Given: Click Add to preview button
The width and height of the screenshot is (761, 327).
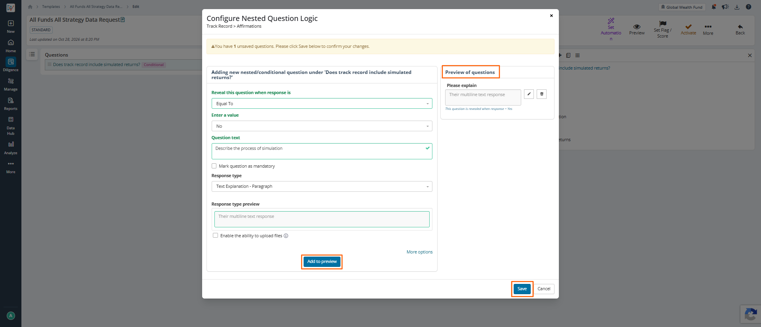Looking at the screenshot, I should click(x=322, y=262).
